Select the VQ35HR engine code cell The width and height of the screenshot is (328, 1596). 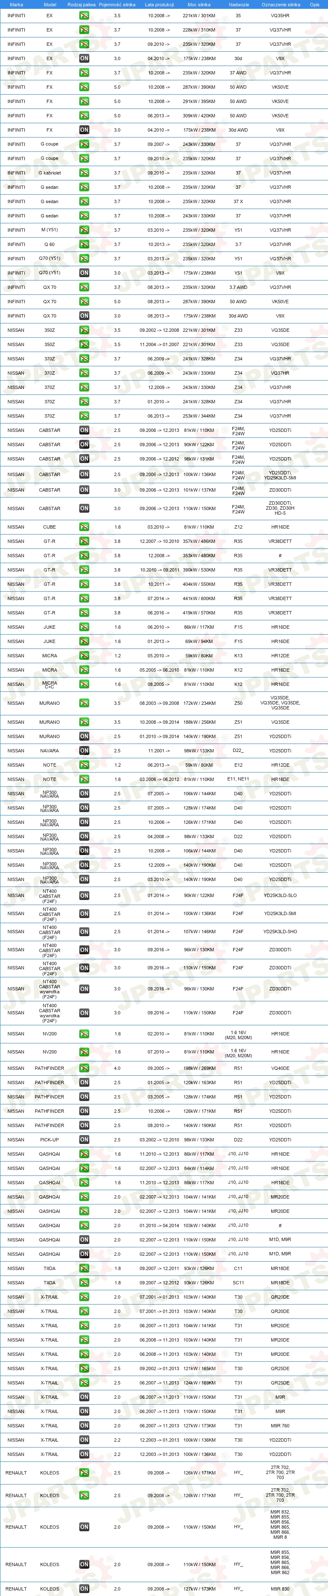[x=280, y=16]
